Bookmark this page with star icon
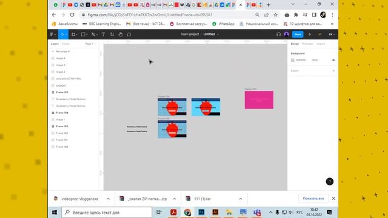The height and width of the screenshot is (218, 388). click(x=275, y=15)
